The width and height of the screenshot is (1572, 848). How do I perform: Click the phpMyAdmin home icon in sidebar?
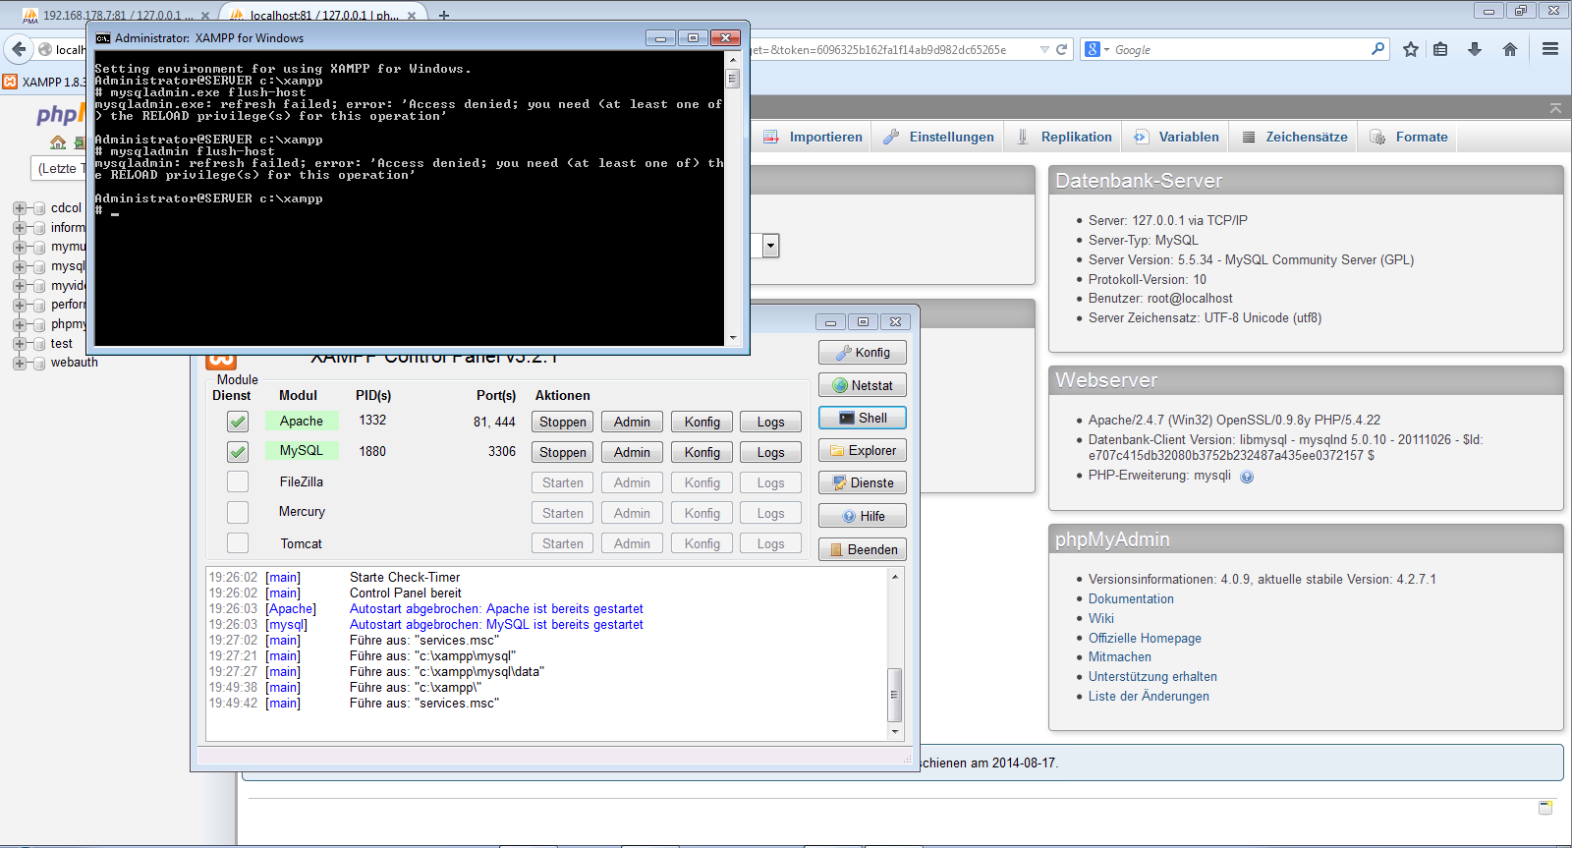tap(58, 142)
